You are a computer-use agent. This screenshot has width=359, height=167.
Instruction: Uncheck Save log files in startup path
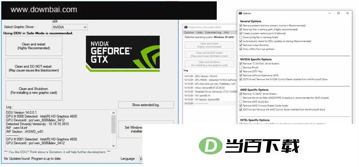pos(241,30)
